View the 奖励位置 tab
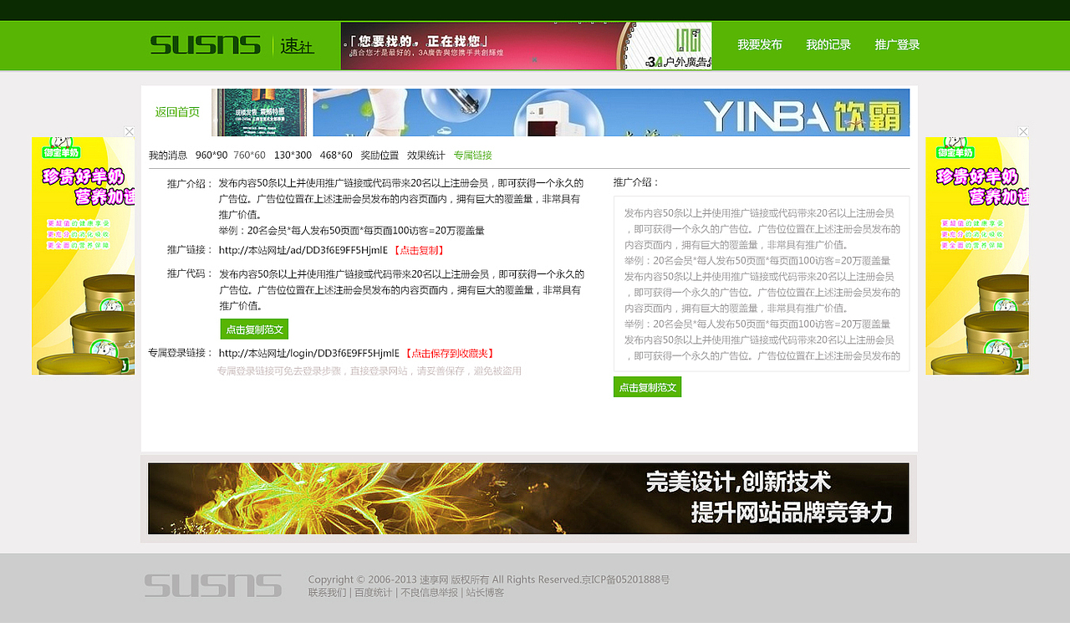Image resolution: width=1070 pixels, height=623 pixels. [379, 155]
